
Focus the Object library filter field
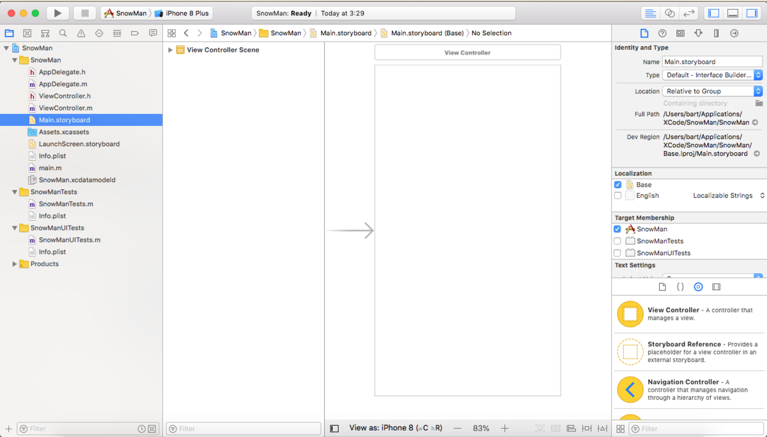click(697, 429)
